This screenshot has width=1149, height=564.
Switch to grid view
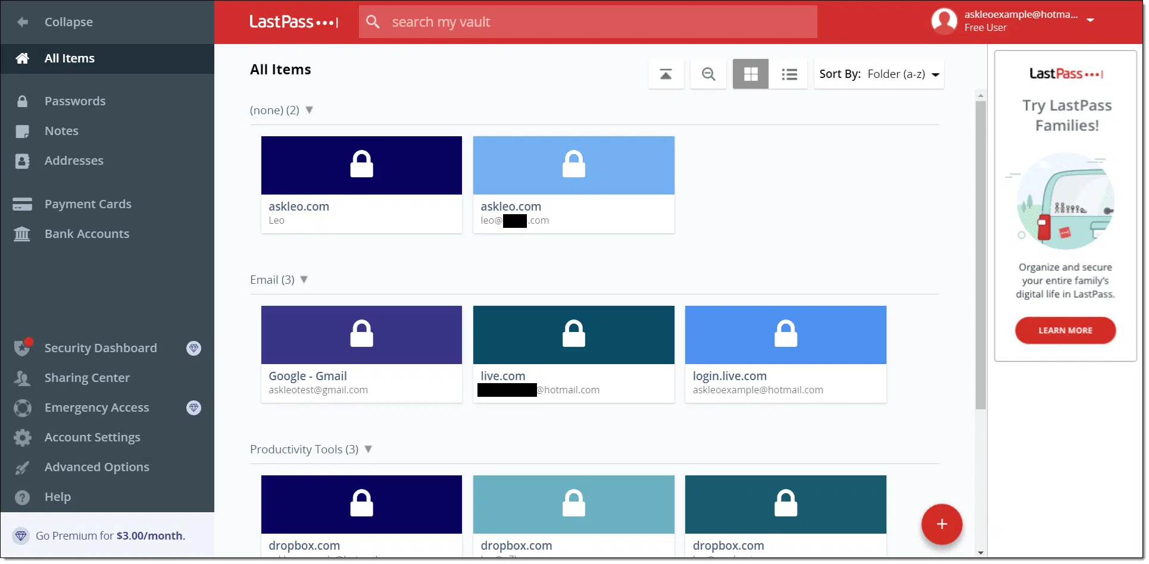point(751,74)
